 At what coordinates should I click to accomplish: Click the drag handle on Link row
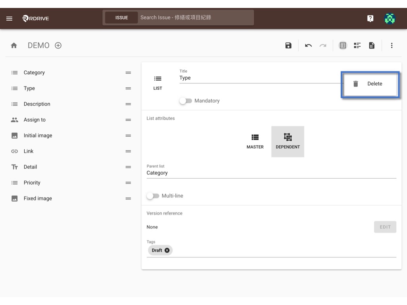point(128,151)
